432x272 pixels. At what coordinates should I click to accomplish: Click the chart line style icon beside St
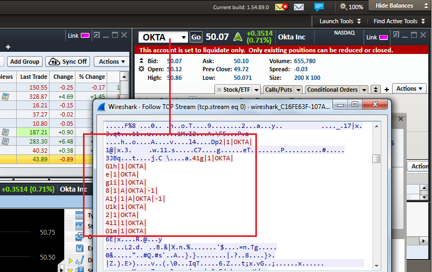(79, 226)
